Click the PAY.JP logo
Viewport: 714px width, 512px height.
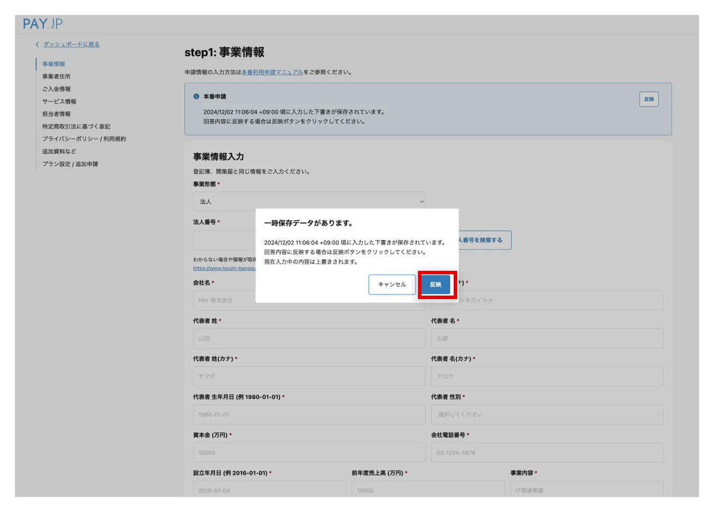[x=43, y=24]
